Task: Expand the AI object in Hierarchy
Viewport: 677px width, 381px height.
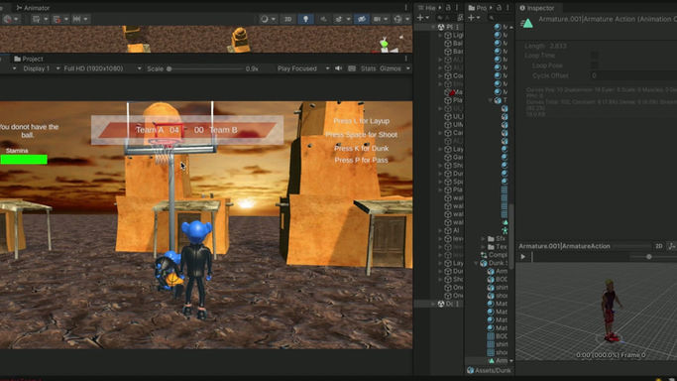Action: 440,230
